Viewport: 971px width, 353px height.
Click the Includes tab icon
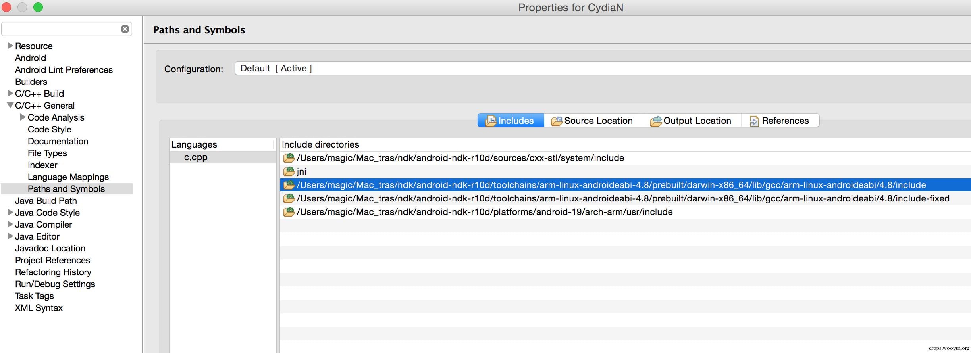tap(491, 121)
